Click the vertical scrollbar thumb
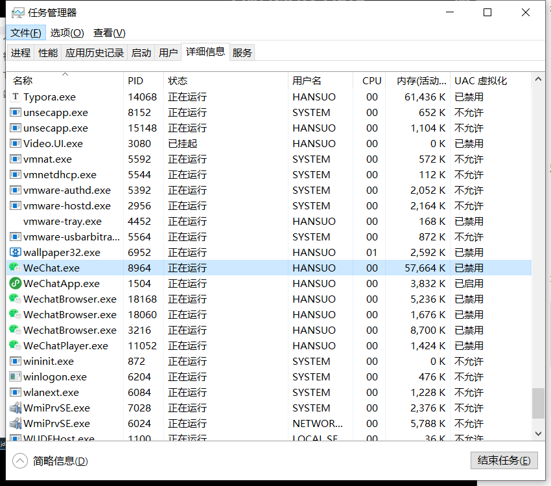551x486 pixels. point(538,403)
